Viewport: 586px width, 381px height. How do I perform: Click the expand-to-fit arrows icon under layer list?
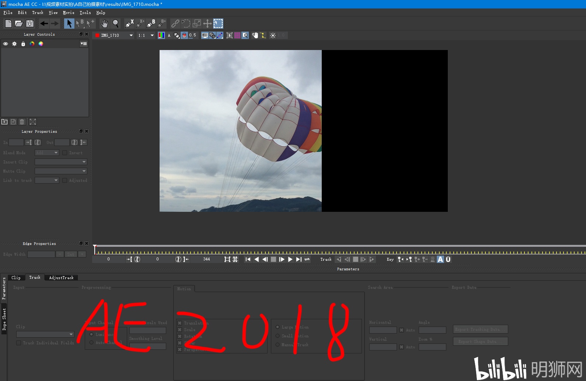pyautogui.click(x=33, y=122)
